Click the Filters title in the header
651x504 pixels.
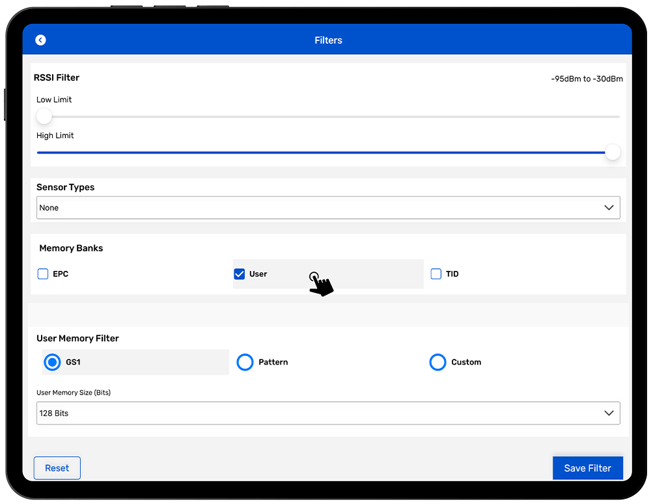coord(328,40)
